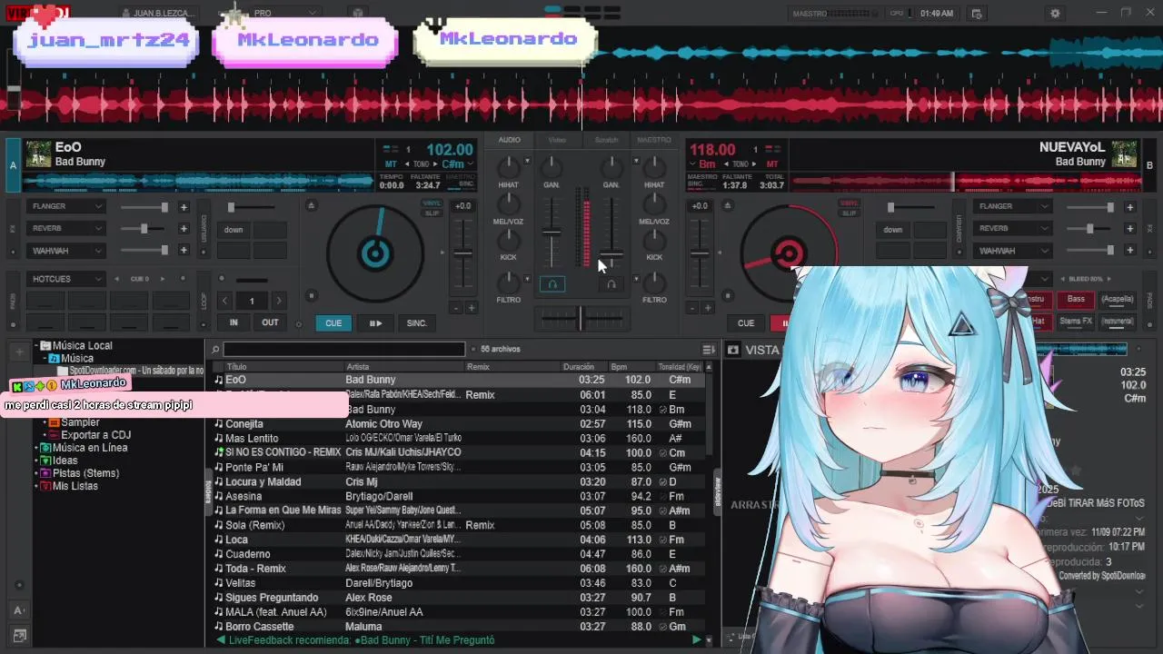Open C#m key dropdown on deck A

coord(457,164)
